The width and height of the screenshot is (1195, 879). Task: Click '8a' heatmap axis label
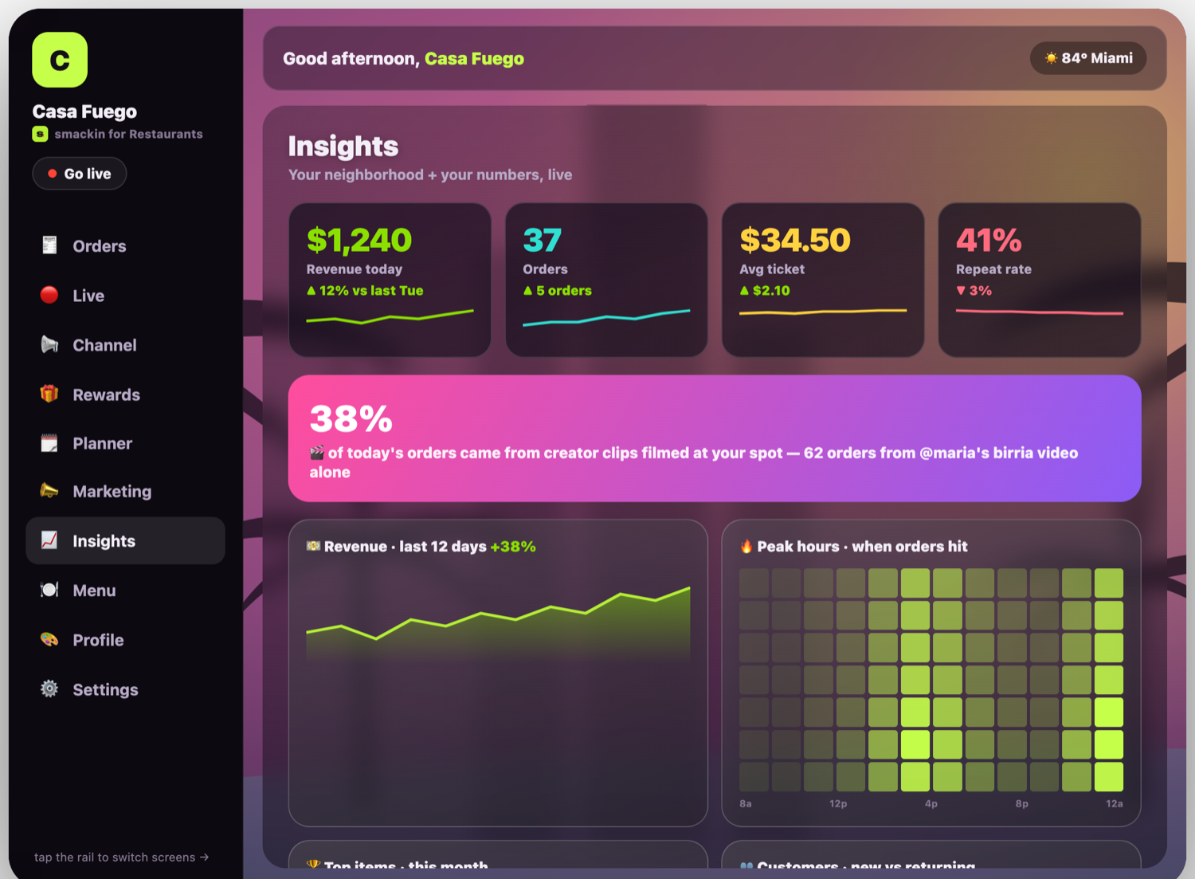click(x=746, y=803)
